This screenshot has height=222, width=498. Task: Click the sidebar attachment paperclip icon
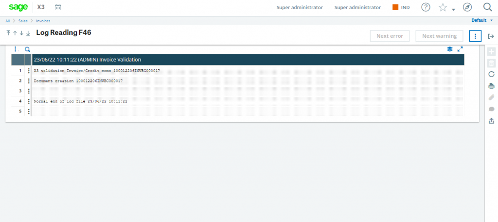(x=491, y=97)
